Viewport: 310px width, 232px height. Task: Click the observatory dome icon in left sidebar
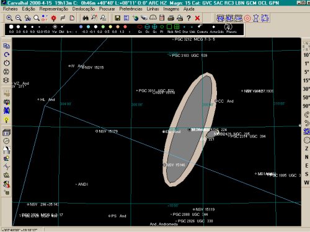[x=6, y=150]
